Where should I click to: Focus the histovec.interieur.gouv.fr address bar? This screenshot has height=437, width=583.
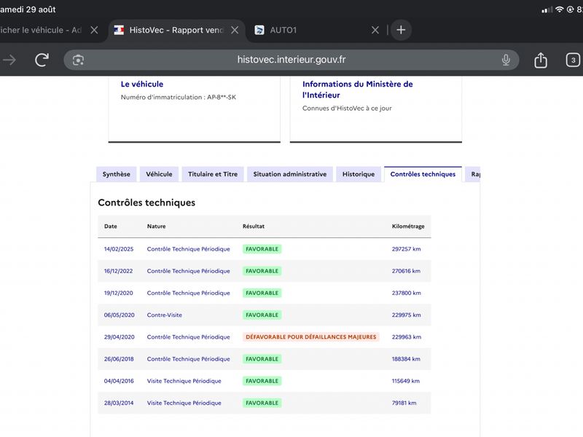[x=291, y=60]
